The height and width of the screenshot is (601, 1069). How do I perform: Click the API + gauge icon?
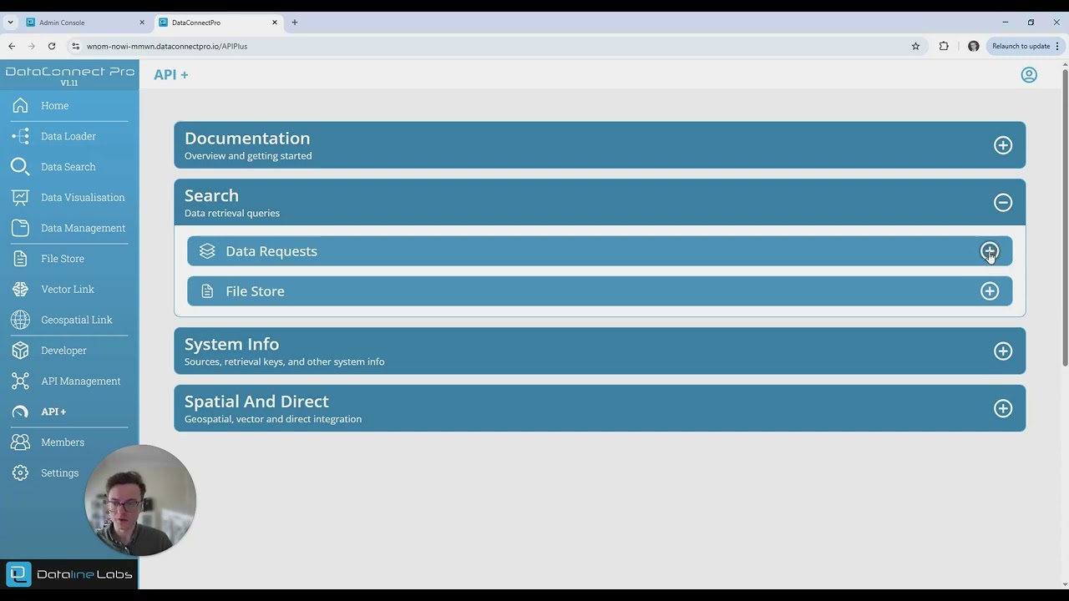(x=20, y=412)
